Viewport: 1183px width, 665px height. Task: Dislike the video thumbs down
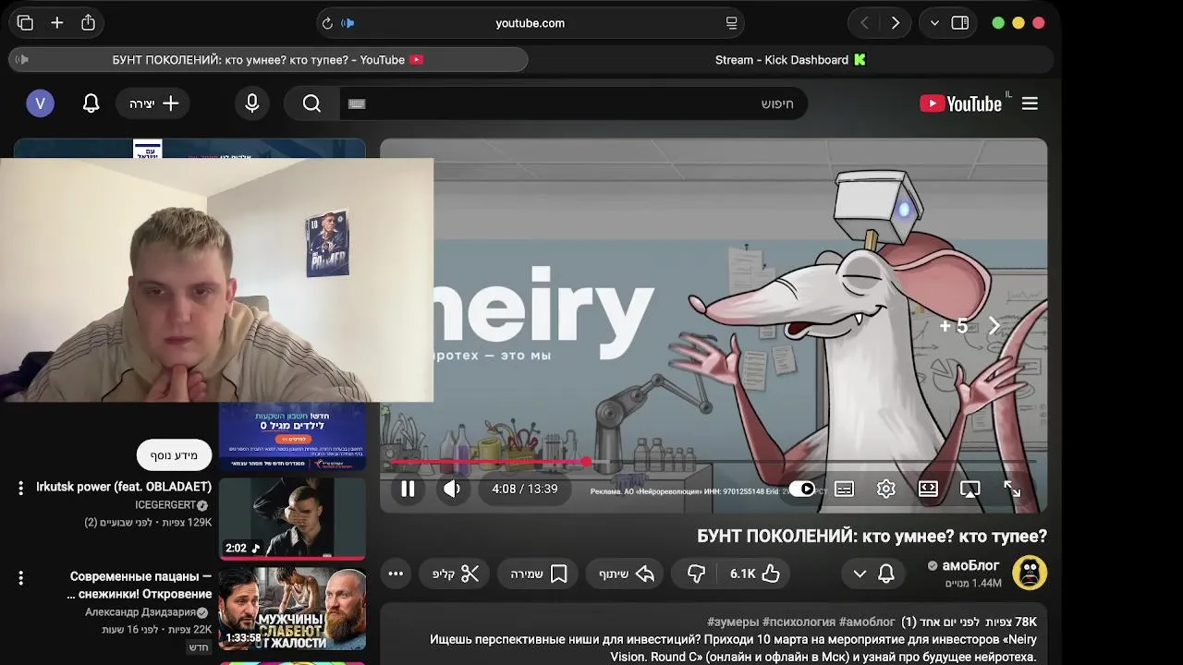pos(697,574)
